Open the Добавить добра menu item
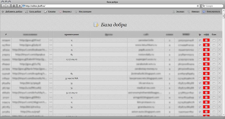The image size is (225, 119). (x=13, y=12)
